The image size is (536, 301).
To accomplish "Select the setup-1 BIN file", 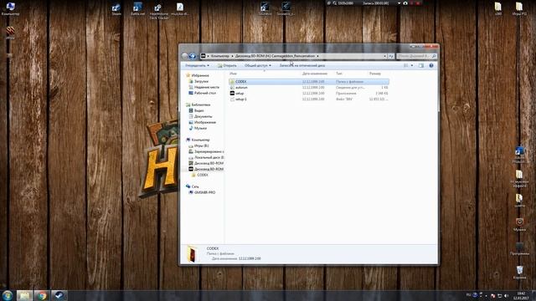I will point(309,99).
